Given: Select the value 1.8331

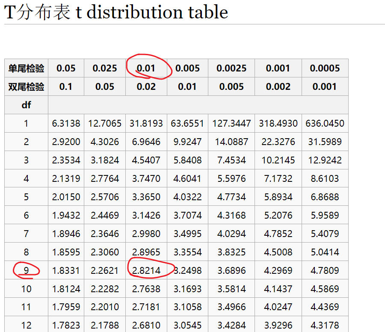Looking at the screenshot, I should (x=66, y=270).
